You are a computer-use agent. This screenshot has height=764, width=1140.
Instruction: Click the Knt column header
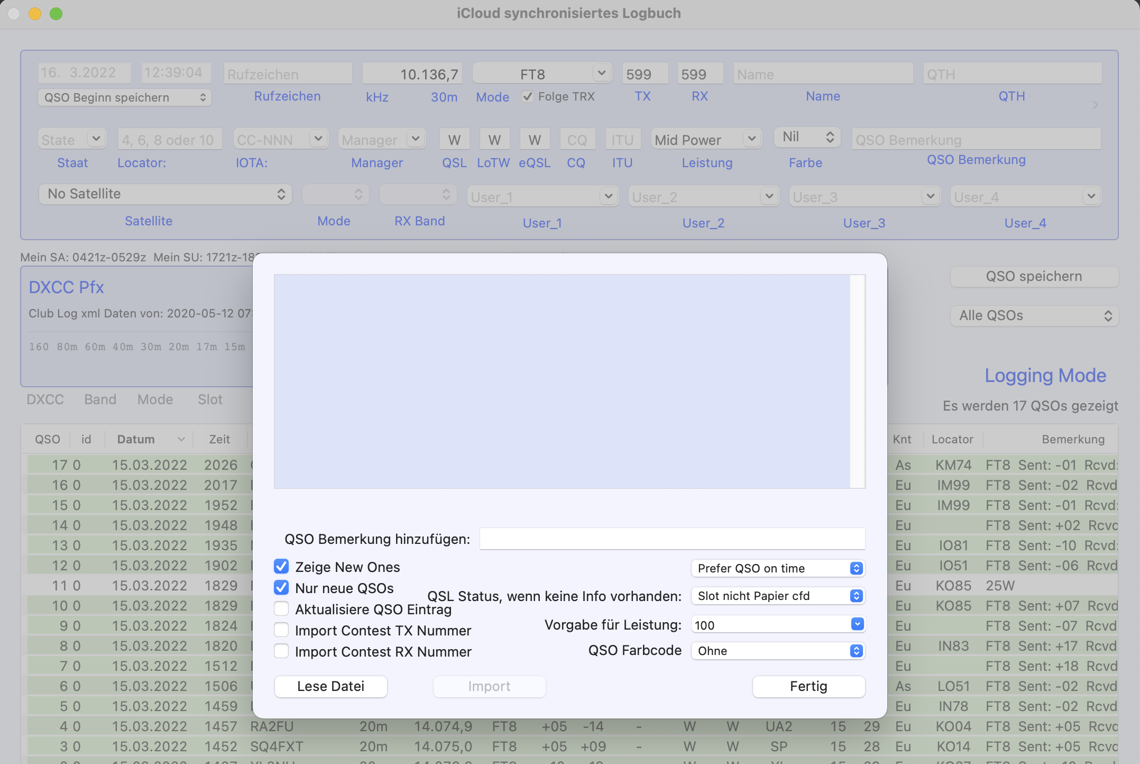902,439
